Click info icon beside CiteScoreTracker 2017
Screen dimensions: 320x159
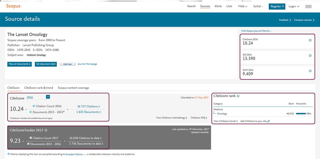pos(46,130)
